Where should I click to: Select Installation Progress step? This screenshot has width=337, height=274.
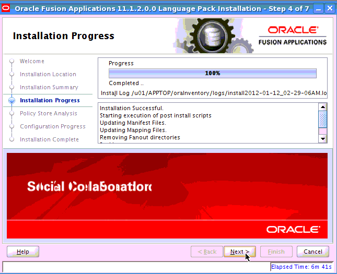point(50,100)
